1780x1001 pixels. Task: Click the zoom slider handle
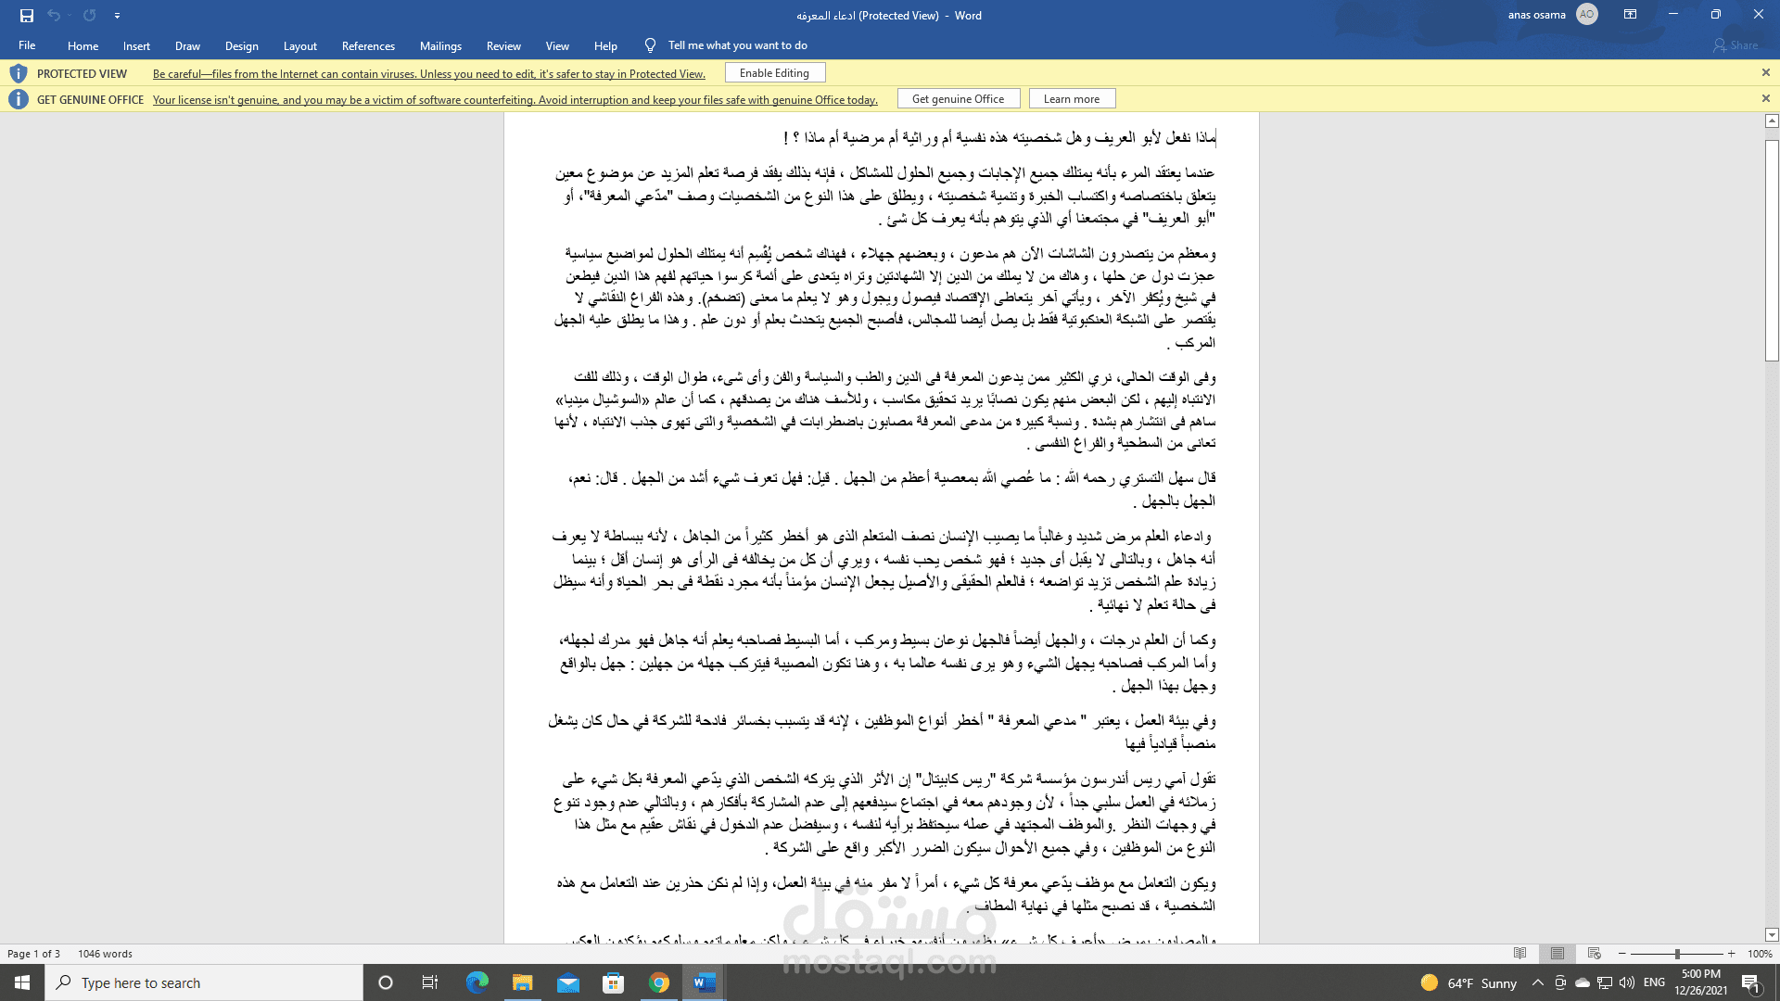1676,954
